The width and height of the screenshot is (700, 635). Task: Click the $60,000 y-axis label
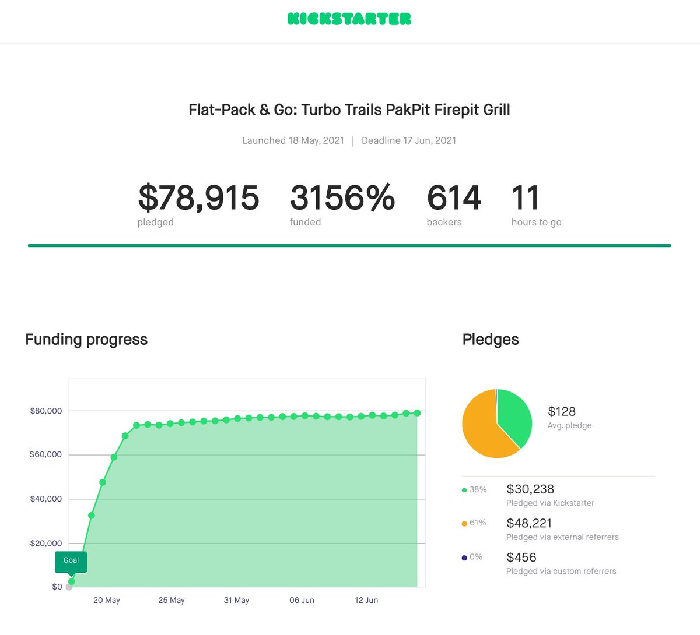coord(46,454)
